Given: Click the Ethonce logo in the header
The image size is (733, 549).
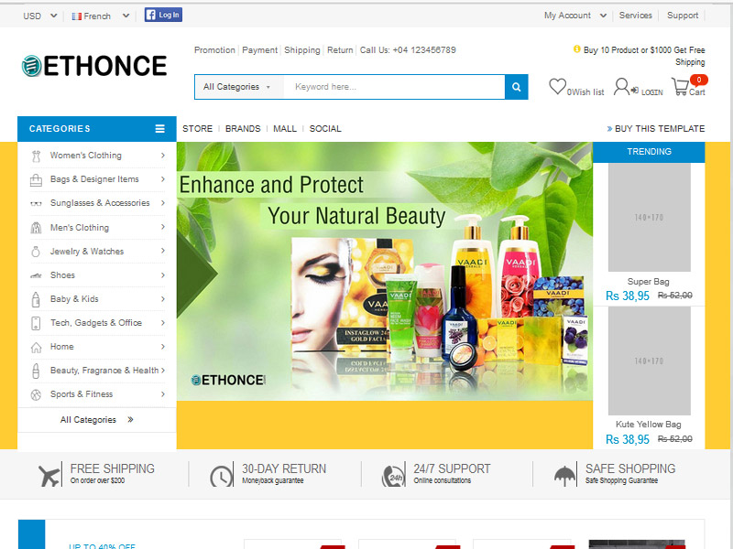Looking at the screenshot, I should click(x=94, y=66).
